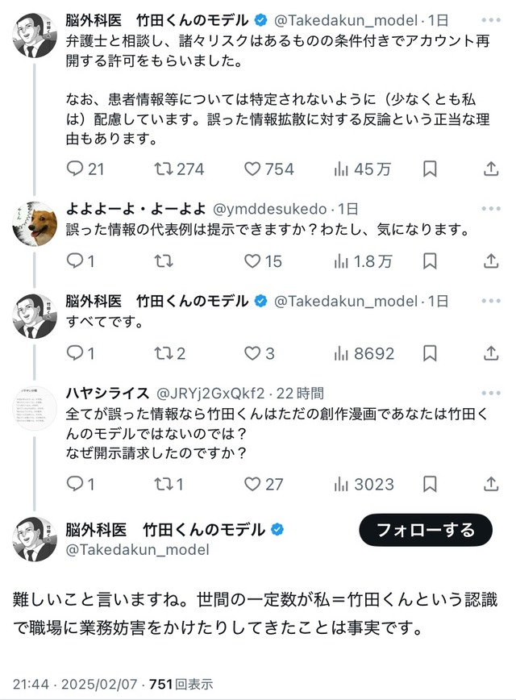Screen dimensions: 516x700
Task: Tap the @Takedakun_model handle under the main tweet
Action: (x=137, y=549)
